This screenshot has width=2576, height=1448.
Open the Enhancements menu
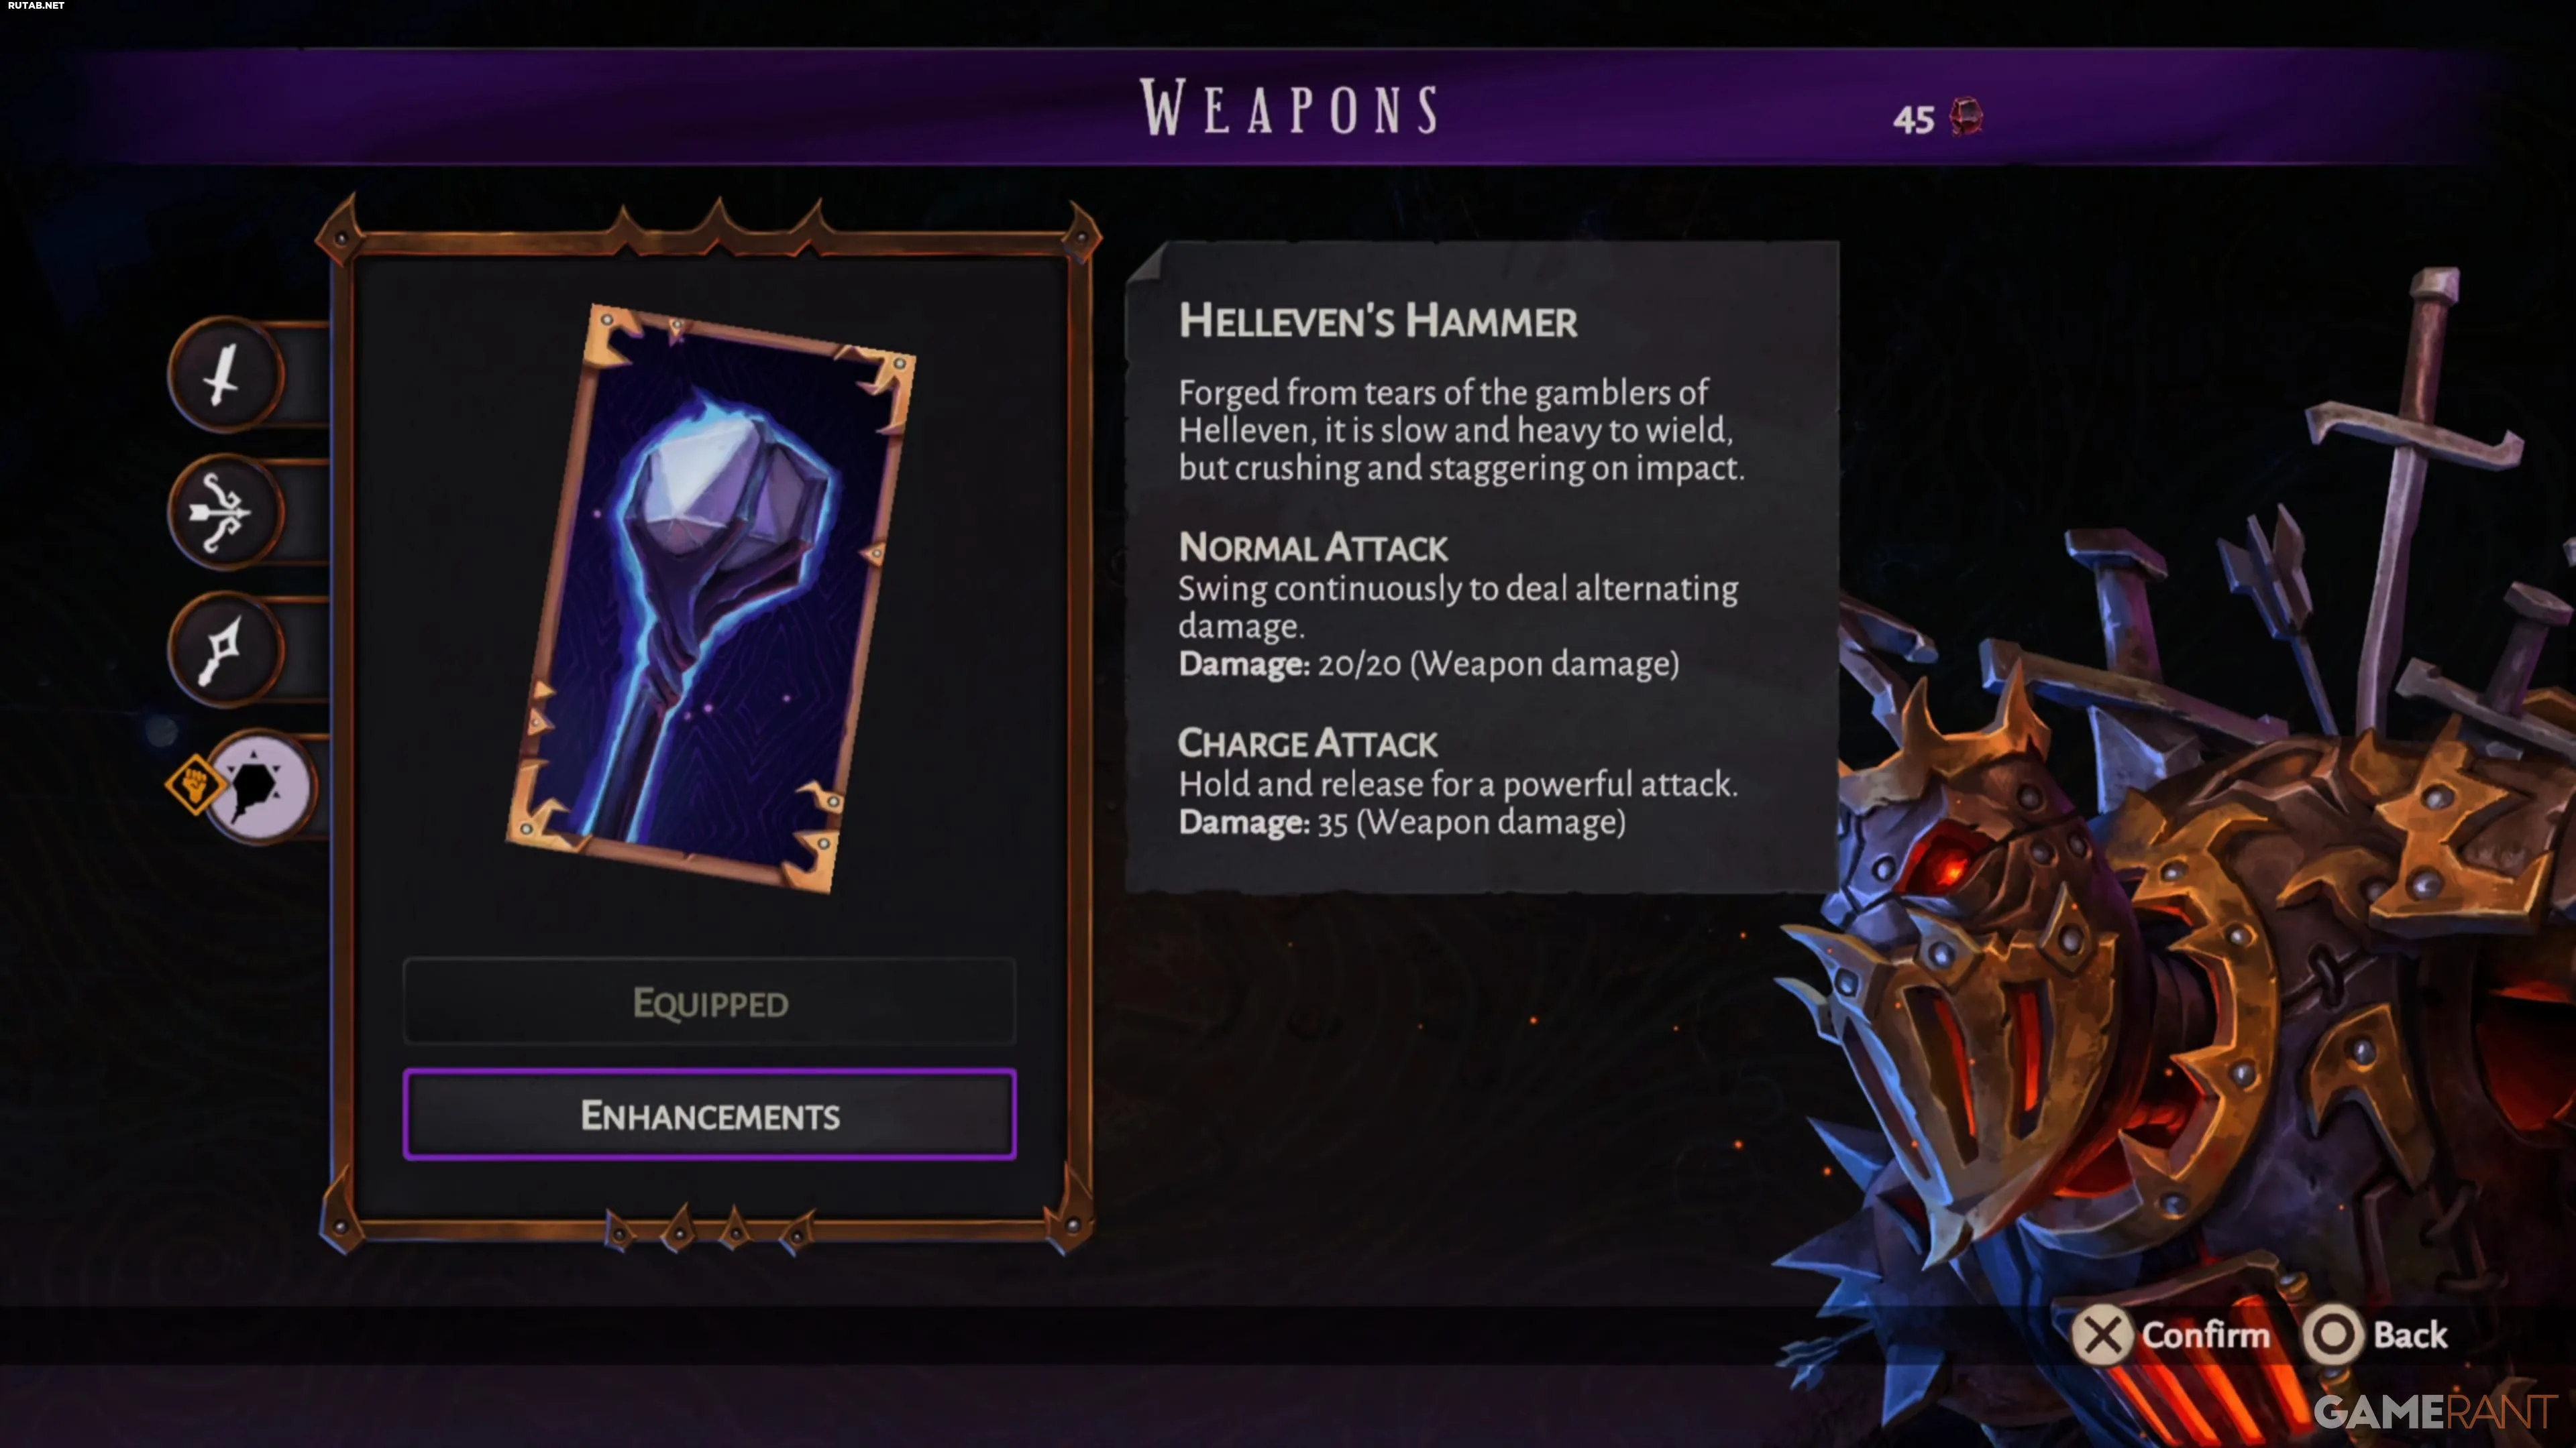pyautogui.click(x=710, y=1114)
